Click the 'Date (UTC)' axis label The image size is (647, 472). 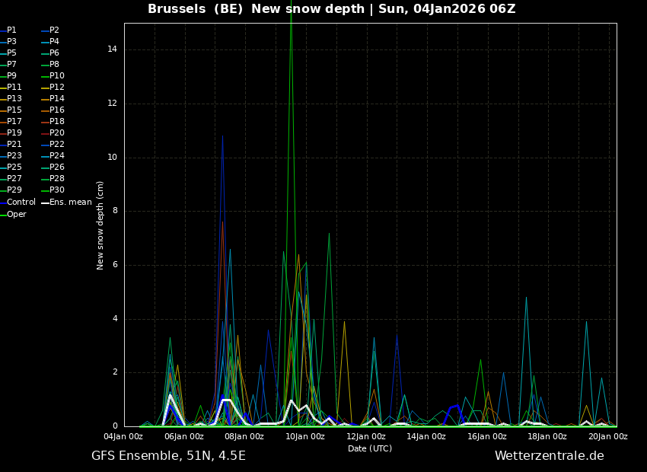pos(370,448)
